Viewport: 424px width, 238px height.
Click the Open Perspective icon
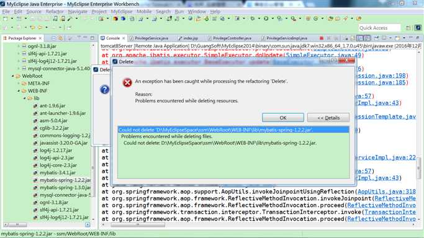click(x=408, y=28)
